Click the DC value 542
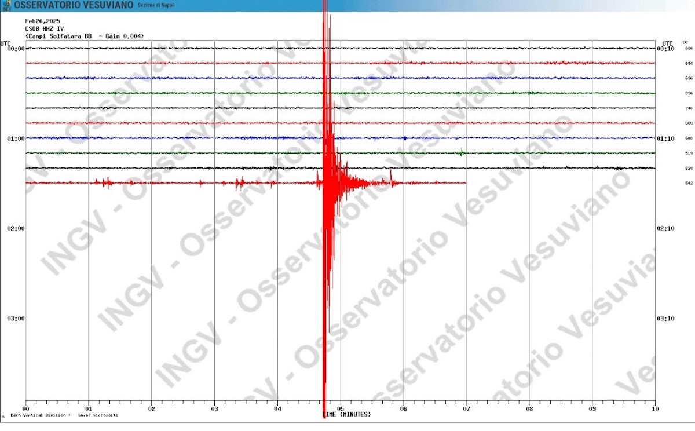 (x=689, y=183)
